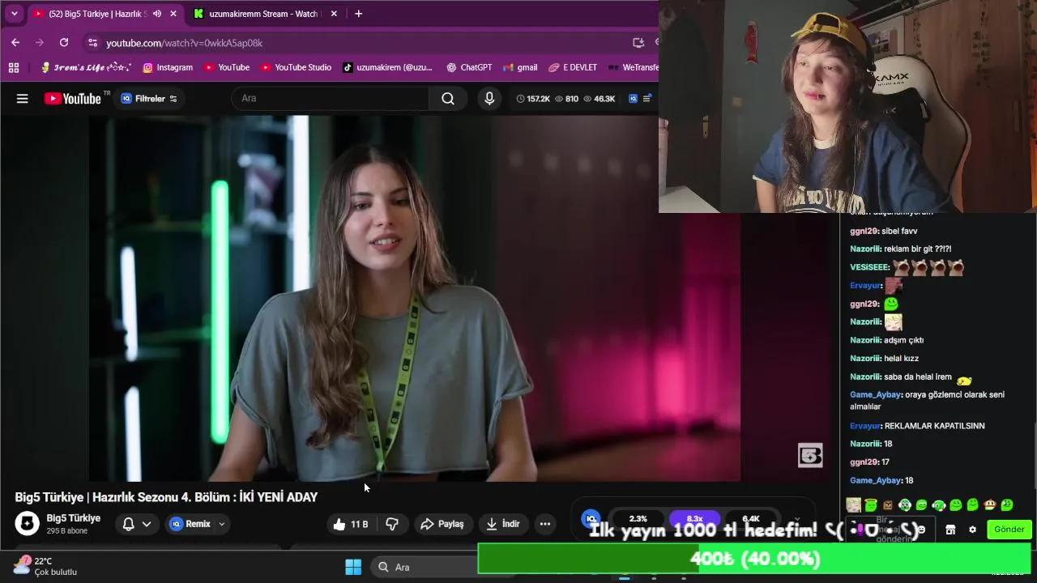1037x583 pixels.
Task: Download the video with İndir
Action: tap(503, 524)
